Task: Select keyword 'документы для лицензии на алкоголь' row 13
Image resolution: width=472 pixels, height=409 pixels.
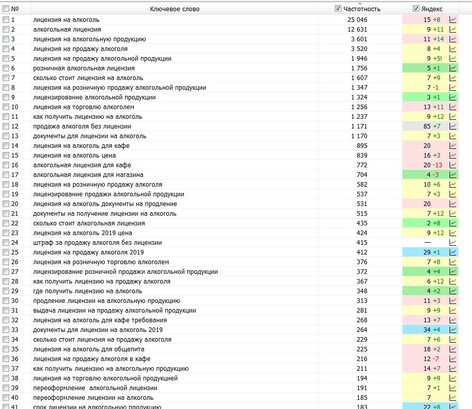Action: pos(90,136)
